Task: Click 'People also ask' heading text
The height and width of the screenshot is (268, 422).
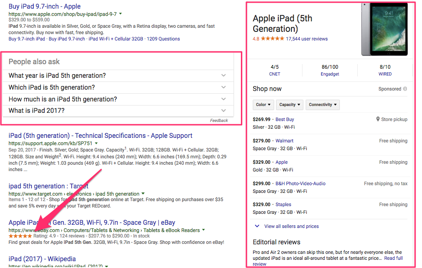Action: pos(34,62)
